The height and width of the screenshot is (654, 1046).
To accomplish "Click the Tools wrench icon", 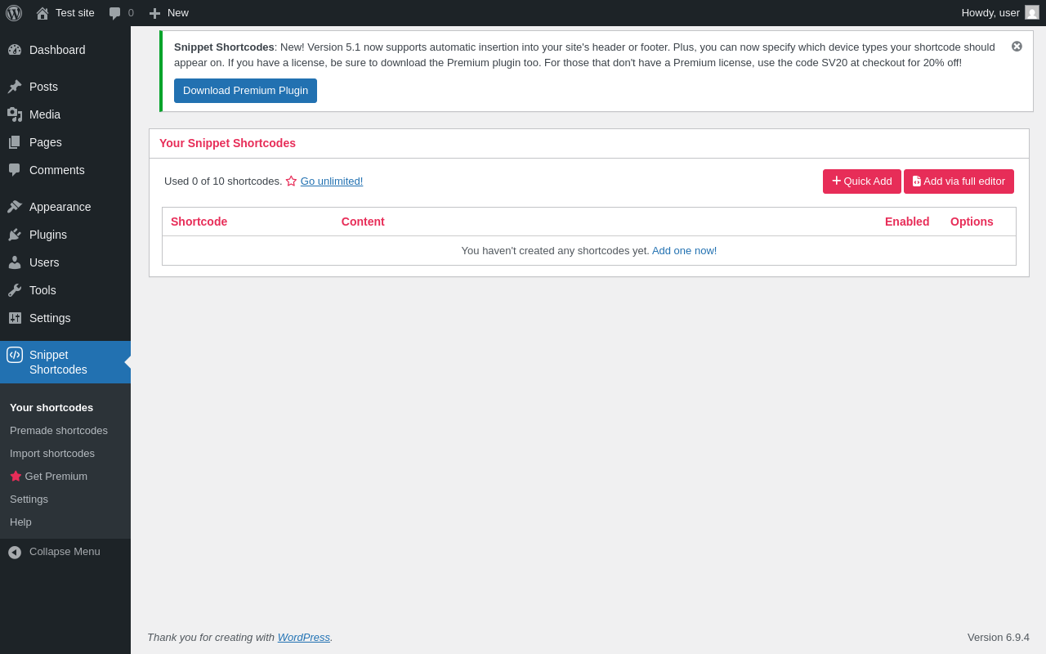I will click(x=15, y=290).
